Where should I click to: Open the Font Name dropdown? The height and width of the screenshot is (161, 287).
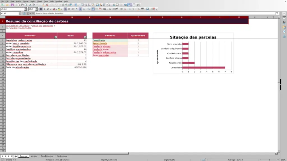click(x=26, y=9)
